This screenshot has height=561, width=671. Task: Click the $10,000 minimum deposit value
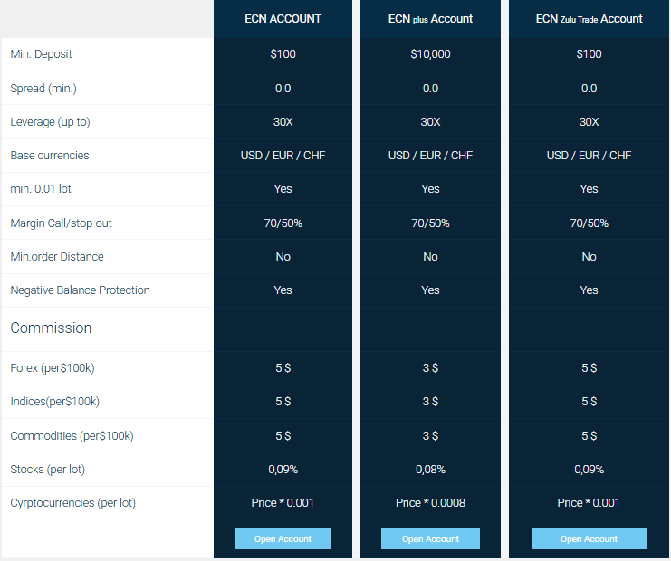click(x=430, y=54)
